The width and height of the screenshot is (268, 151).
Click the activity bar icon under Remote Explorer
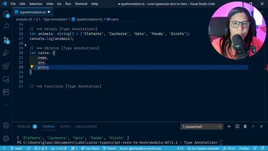pos(6,92)
